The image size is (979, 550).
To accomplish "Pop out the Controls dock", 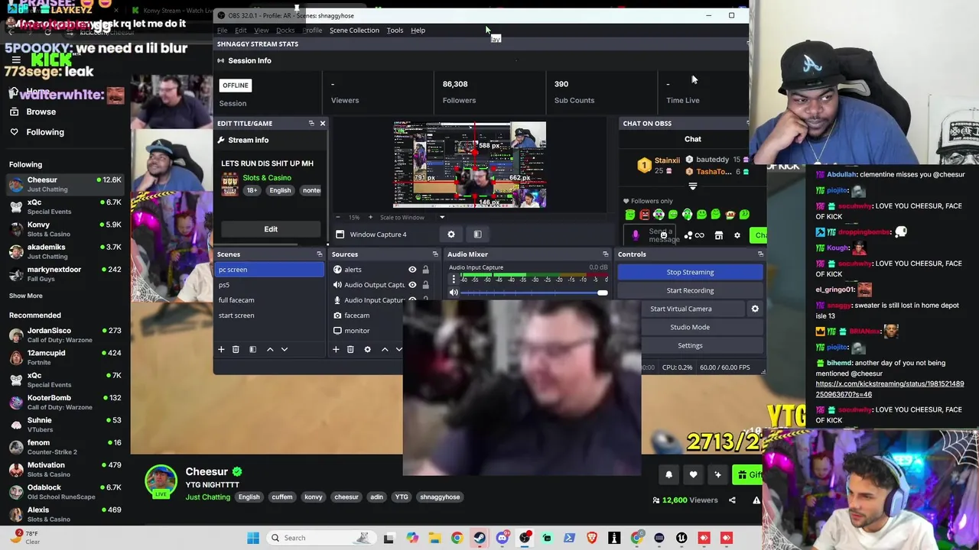I will coord(760,254).
